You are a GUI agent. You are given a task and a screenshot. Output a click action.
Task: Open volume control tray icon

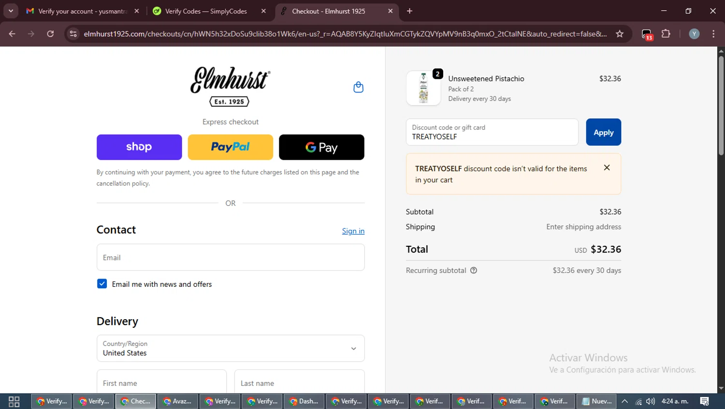(x=651, y=401)
